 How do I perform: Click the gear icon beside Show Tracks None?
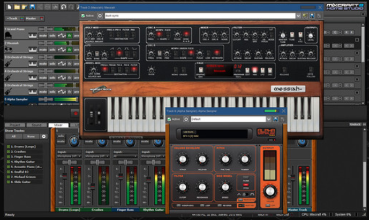pyautogui.click(x=44, y=136)
